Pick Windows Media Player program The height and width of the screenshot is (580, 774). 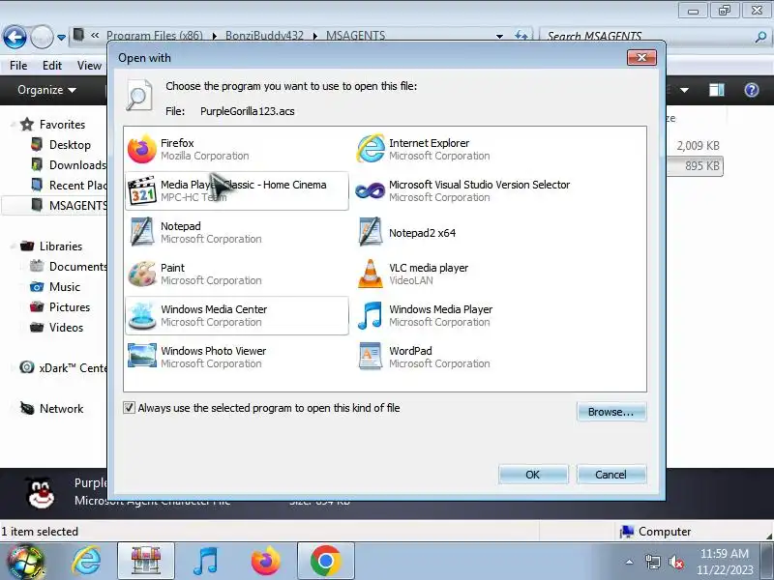click(x=465, y=316)
